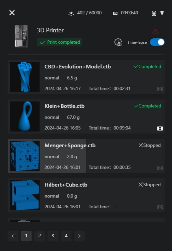Click the disabled video icon for CBD+Evolution+Model
172x251 pixels.
[x=160, y=89]
